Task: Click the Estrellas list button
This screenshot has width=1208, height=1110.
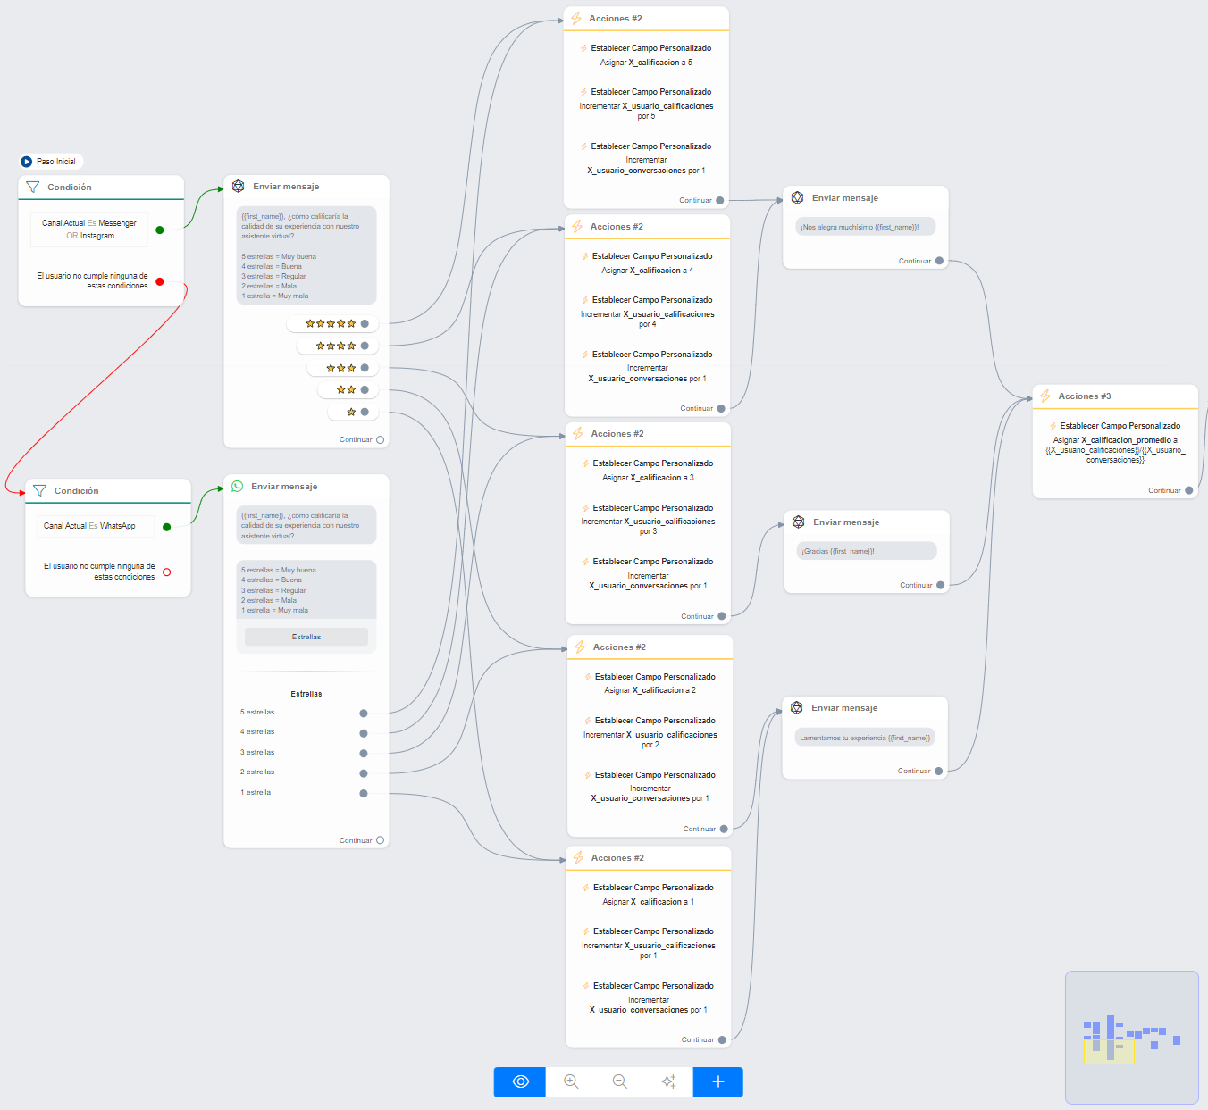Action: 306,637
